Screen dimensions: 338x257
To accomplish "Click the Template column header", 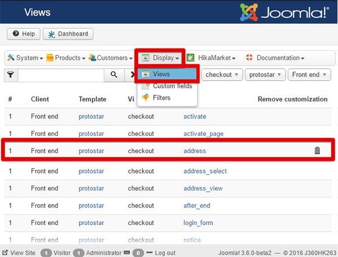I will coord(92,99).
